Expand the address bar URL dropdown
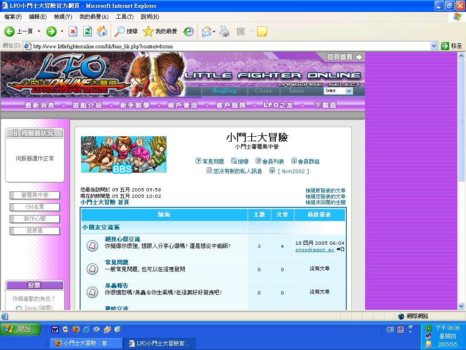 (434, 46)
